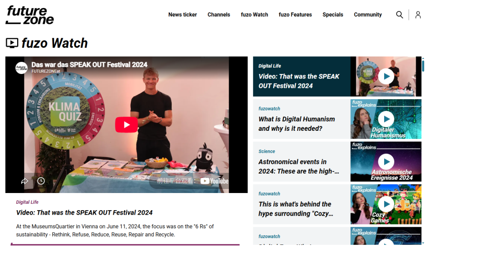Viewport: 487px width, 267px height.
Task: Play the YouTube video with red button
Action: 126,124
